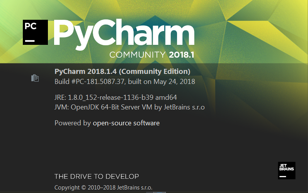This screenshot has height=193, width=308.
Task: Click the JetBrains logo
Action: [x=287, y=171]
